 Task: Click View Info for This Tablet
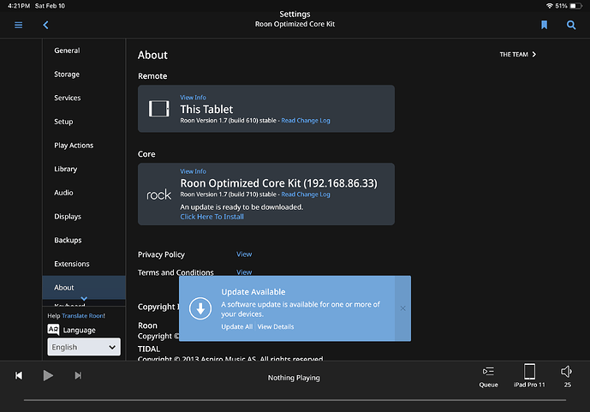[x=193, y=98]
